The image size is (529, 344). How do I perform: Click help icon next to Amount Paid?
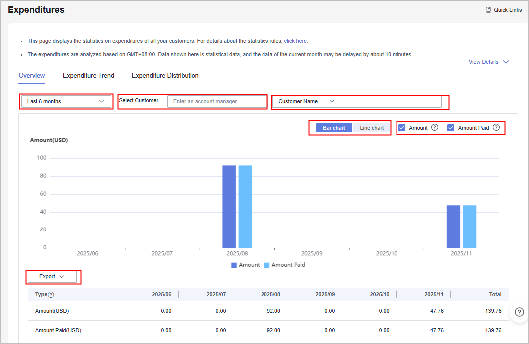click(x=496, y=128)
